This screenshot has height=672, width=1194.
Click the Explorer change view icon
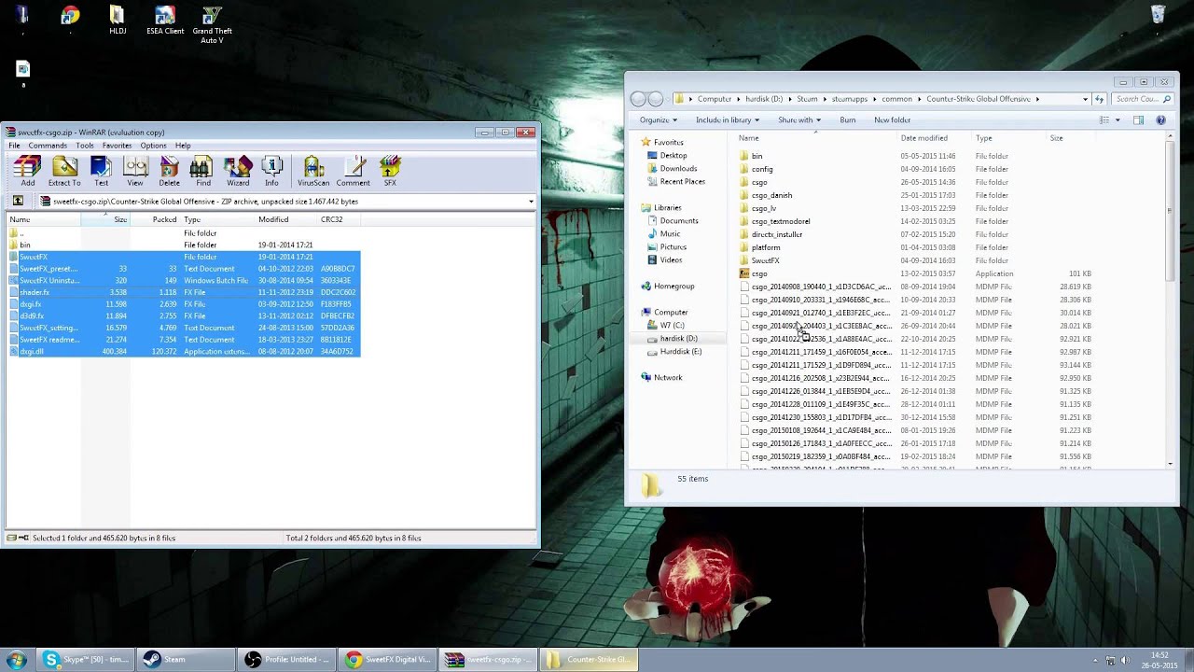point(1104,119)
